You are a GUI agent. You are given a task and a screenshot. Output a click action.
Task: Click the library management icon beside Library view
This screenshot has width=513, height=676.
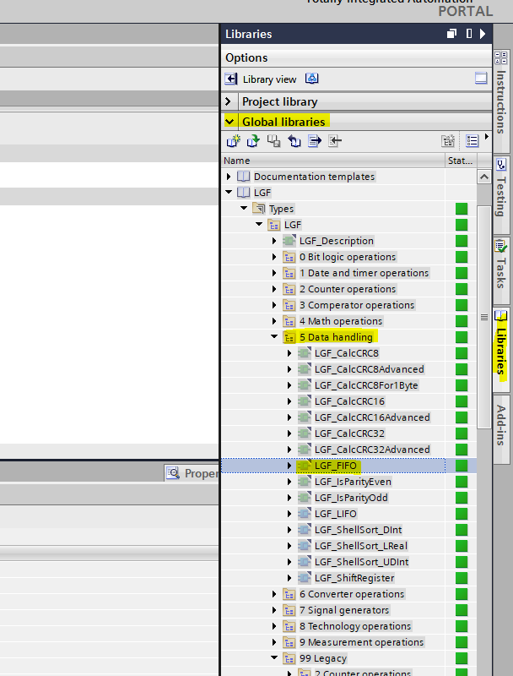pos(311,79)
